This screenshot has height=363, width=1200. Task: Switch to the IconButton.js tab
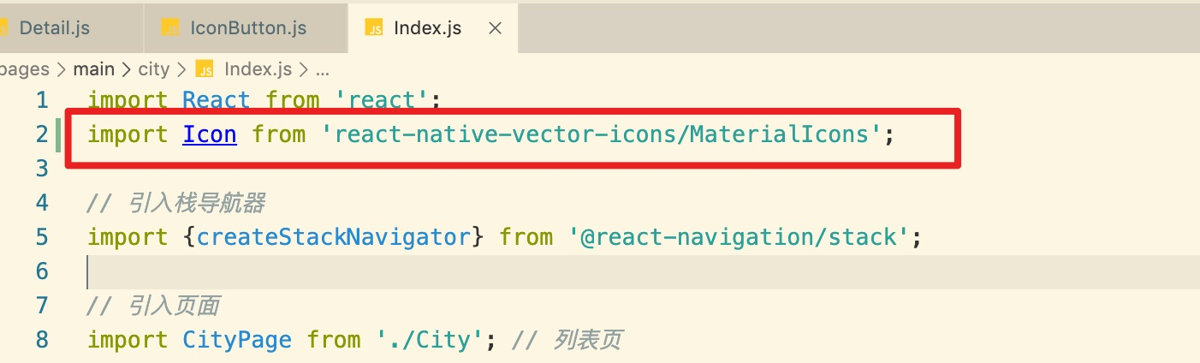click(x=246, y=27)
